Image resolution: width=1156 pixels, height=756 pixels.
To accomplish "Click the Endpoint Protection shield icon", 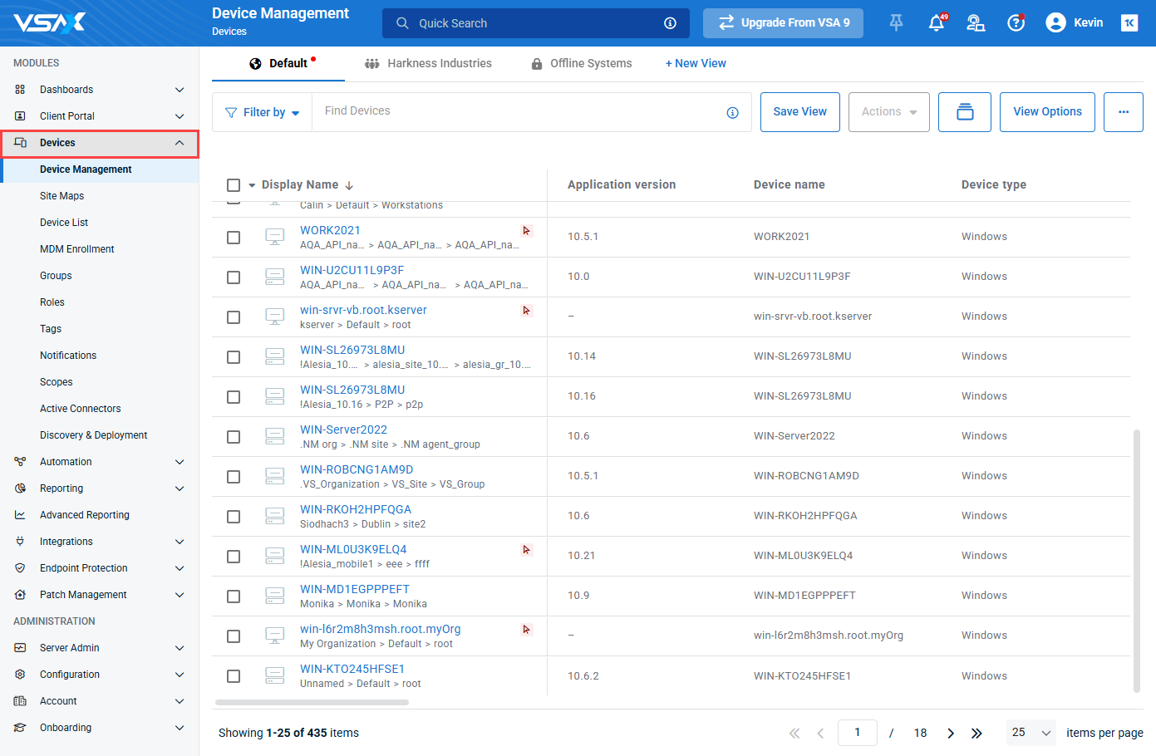I will [x=20, y=568].
